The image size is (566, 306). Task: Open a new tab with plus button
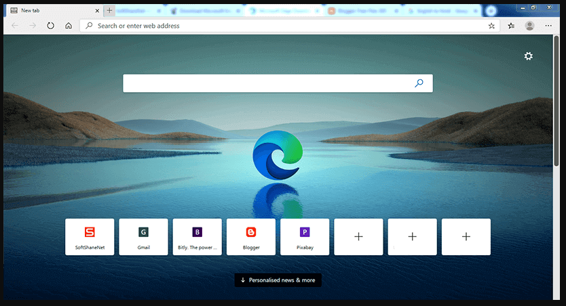tap(109, 10)
